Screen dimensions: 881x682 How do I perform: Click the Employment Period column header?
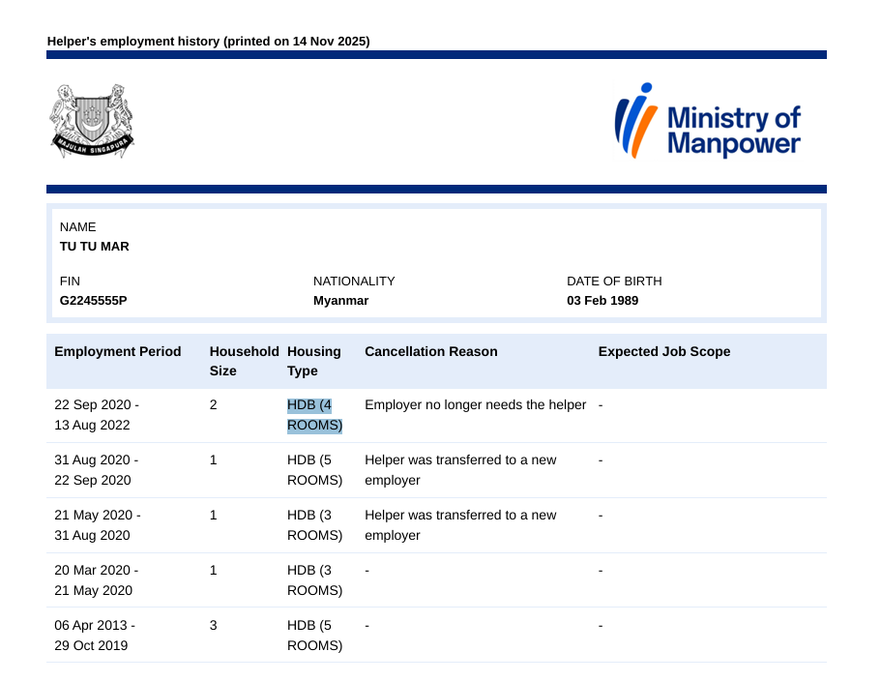pos(118,352)
